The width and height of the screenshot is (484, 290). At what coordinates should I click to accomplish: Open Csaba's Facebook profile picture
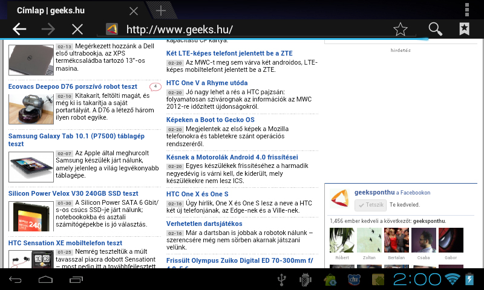pos(423,240)
